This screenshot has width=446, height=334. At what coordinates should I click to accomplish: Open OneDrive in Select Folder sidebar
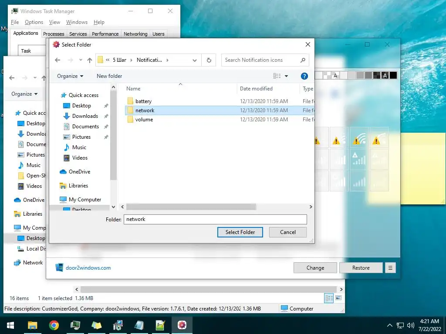(x=79, y=171)
